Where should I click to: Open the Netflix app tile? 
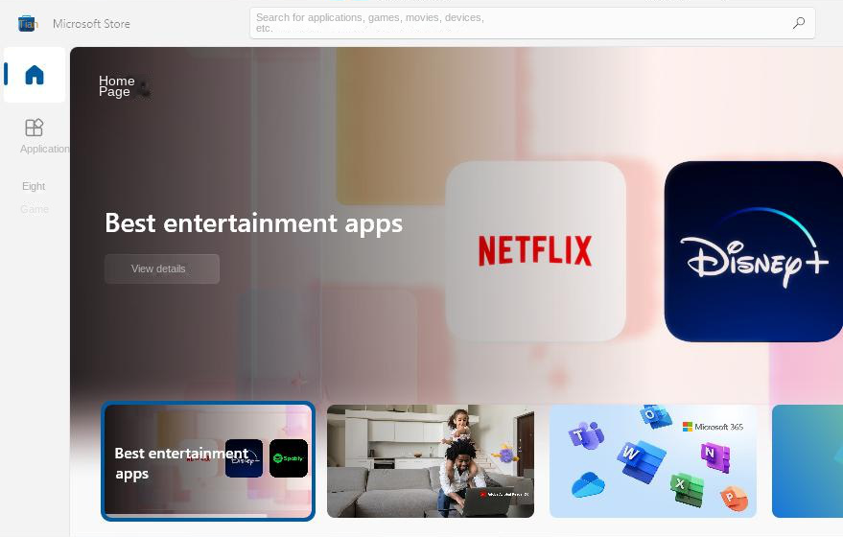[x=535, y=251]
